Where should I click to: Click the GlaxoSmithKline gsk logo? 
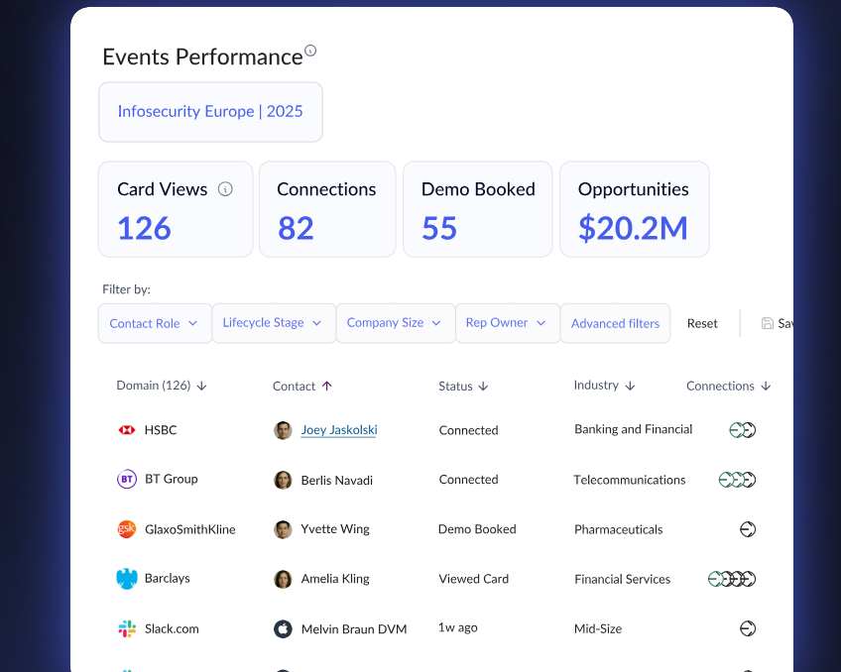127,529
